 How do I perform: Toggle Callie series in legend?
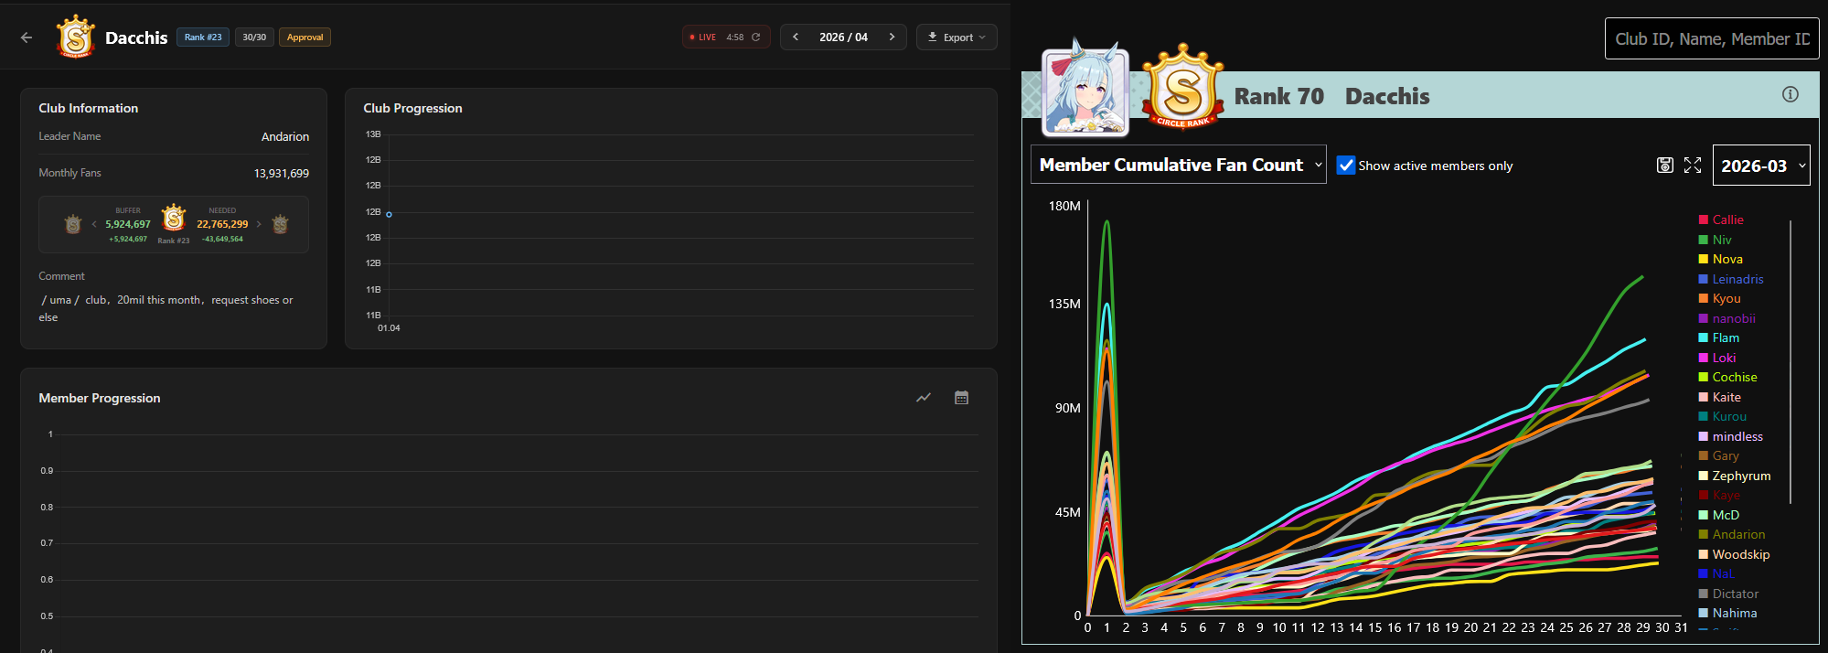coord(1721,219)
